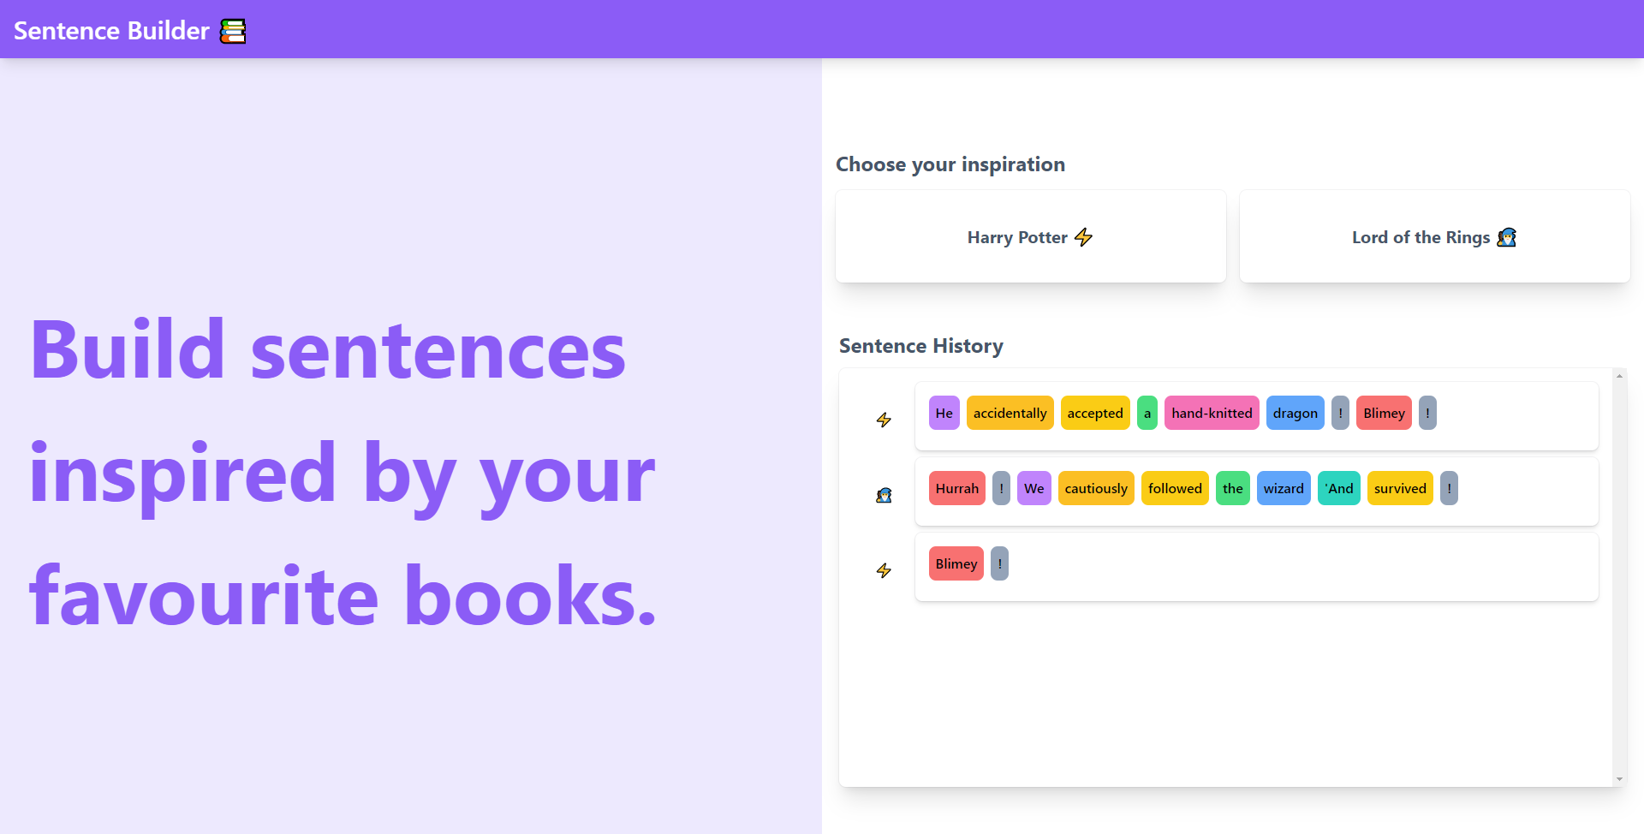The height and width of the screenshot is (834, 1644).
Task: Select the Harry Potter inspiration card
Action: coord(1030,236)
